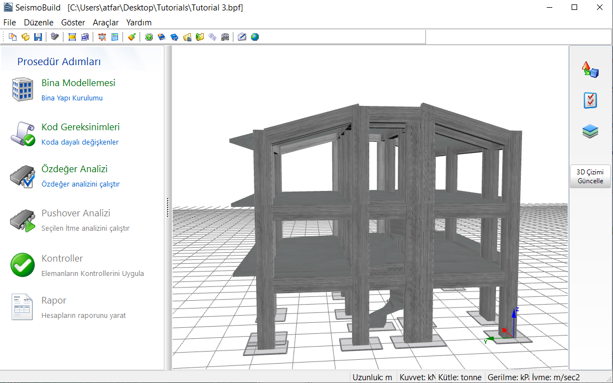Click Özdeğer analizini çalıştır link
Viewport: 613px width, 383px height.
point(81,184)
